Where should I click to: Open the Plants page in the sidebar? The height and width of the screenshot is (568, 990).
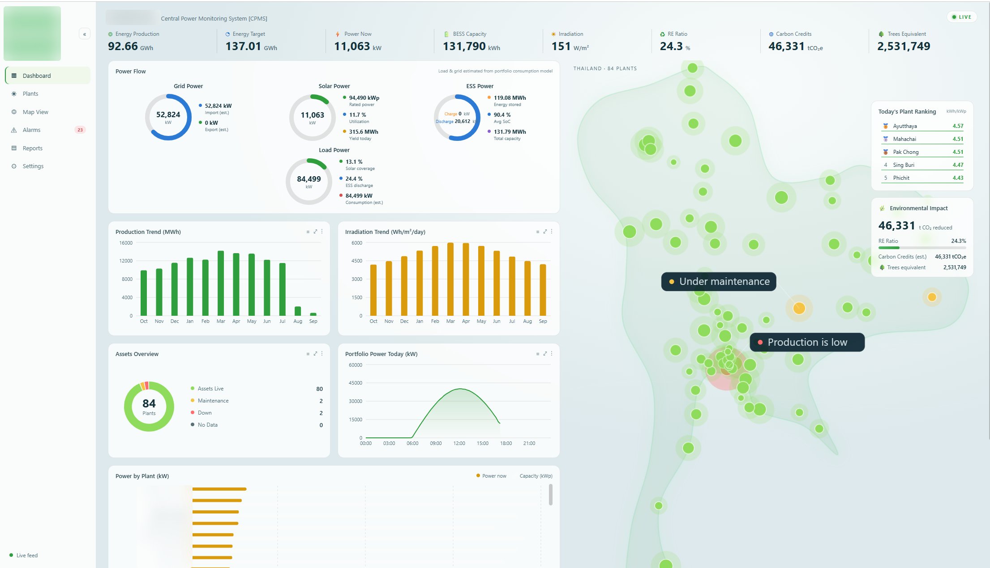coord(48,93)
